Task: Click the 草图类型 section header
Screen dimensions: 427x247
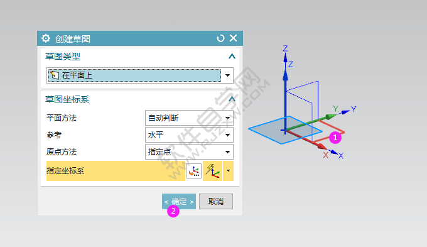Action: tap(63, 57)
